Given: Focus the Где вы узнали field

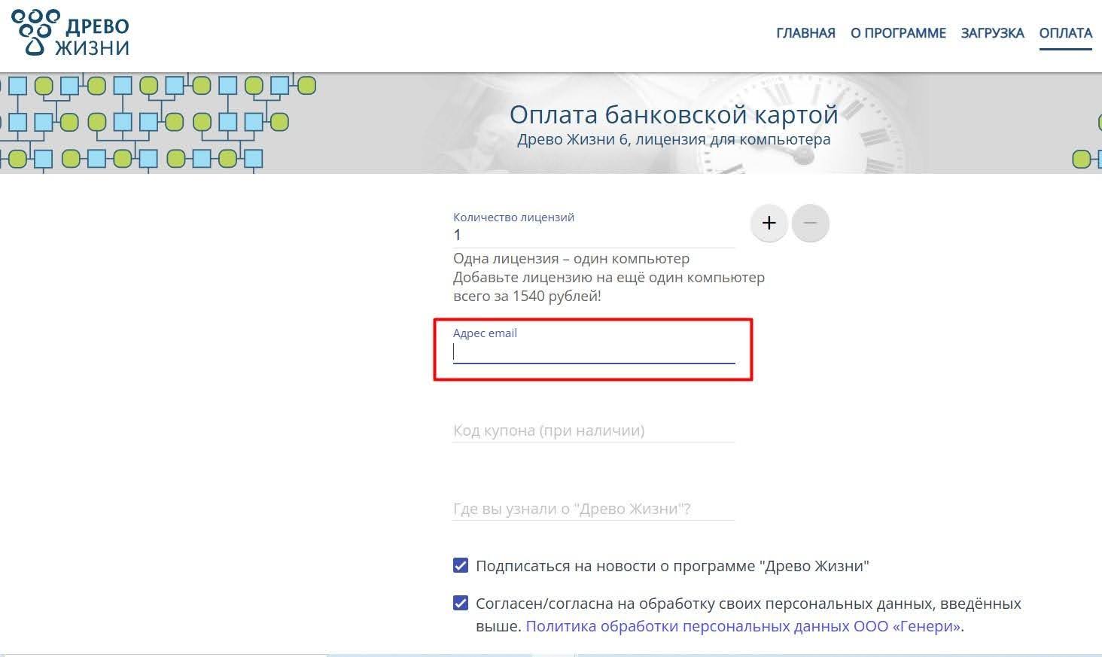Looking at the screenshot, I should click(594, 509).
